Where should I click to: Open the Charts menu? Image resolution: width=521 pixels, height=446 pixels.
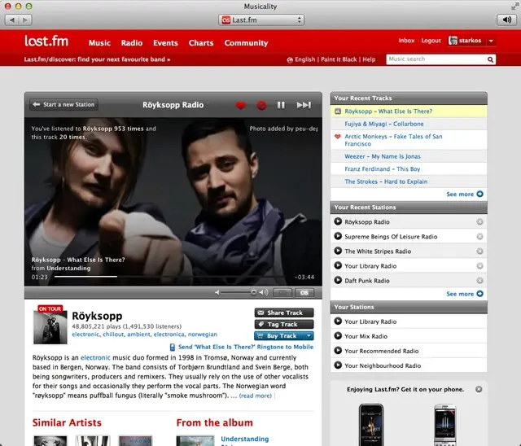(x=201, y=43)
